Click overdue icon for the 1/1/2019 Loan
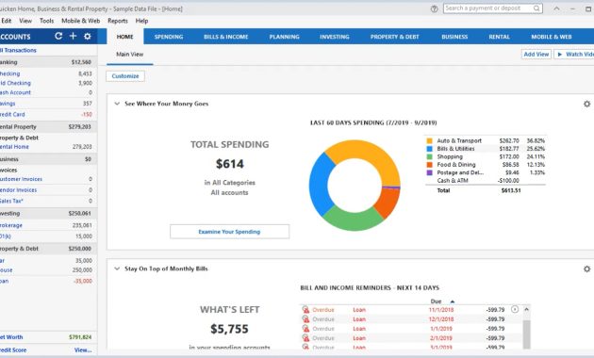The width and height of the screenshot is (594, 358). point(305,329)
